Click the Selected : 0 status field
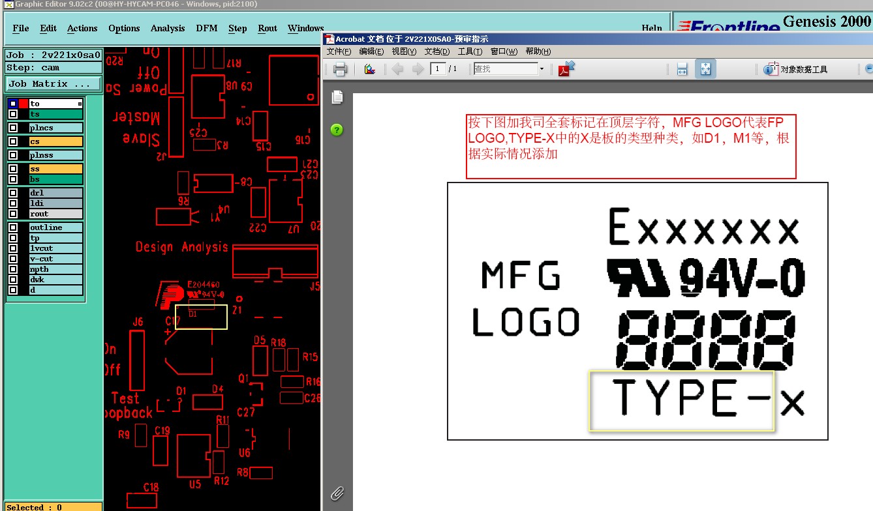This screenshot has height=511, width=873. click(54, 506)
